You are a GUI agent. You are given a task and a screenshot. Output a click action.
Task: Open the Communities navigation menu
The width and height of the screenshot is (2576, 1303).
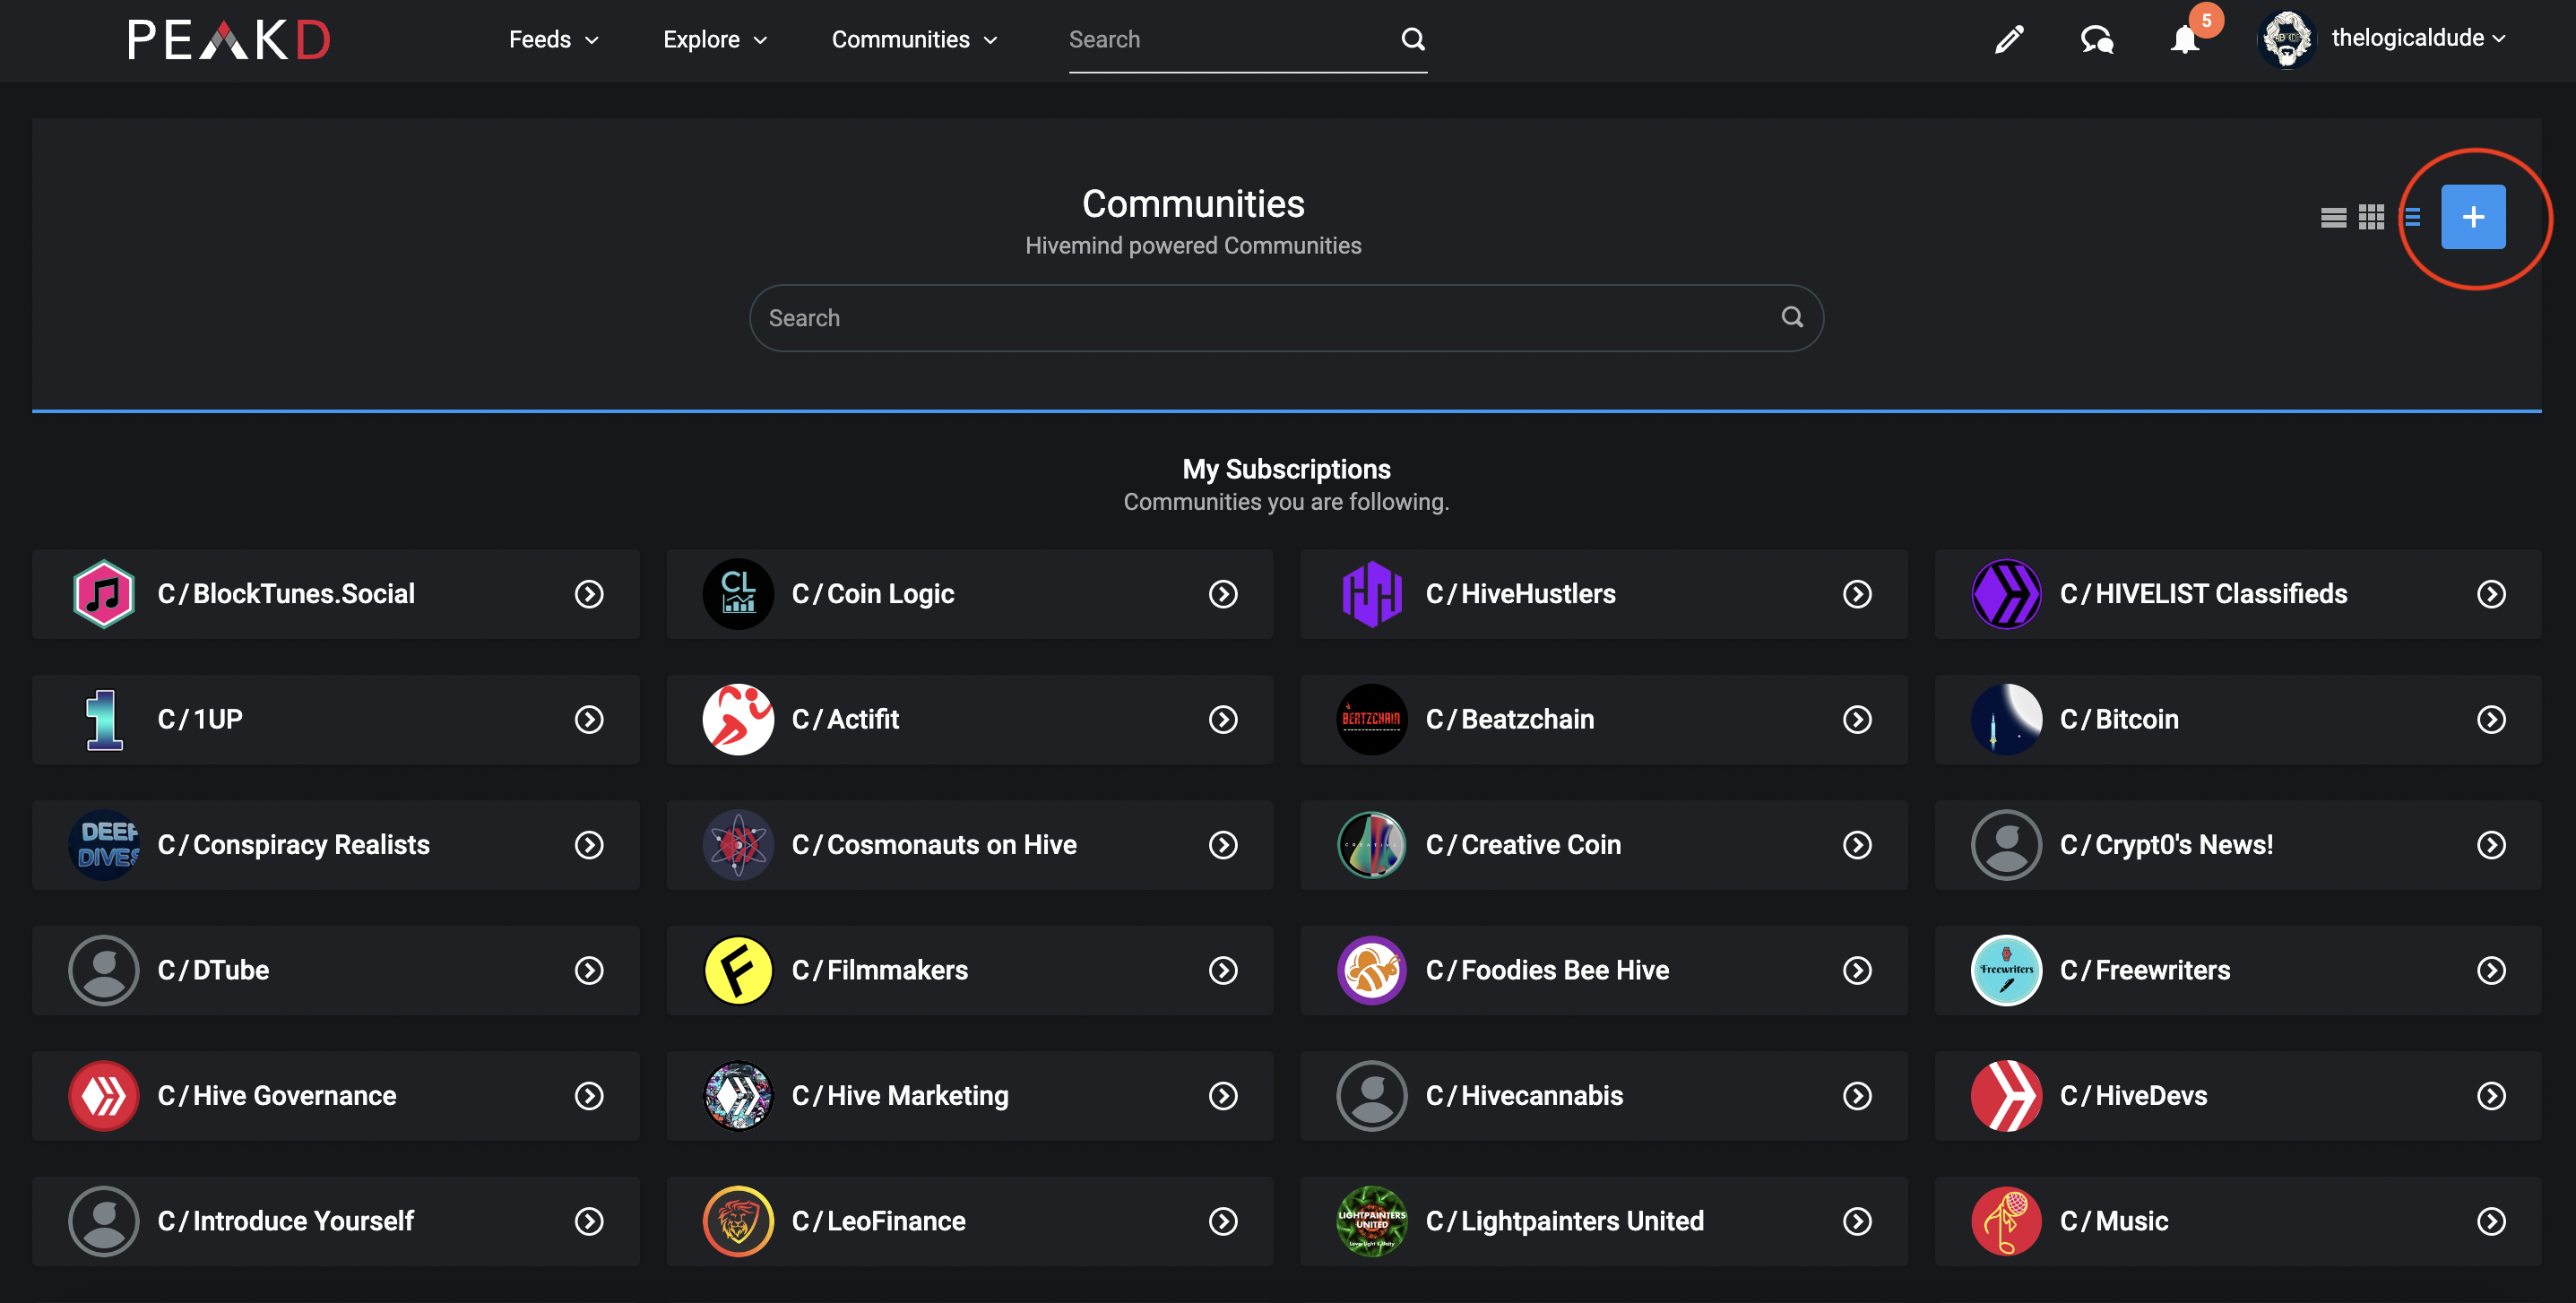click(x=914, y=40)
